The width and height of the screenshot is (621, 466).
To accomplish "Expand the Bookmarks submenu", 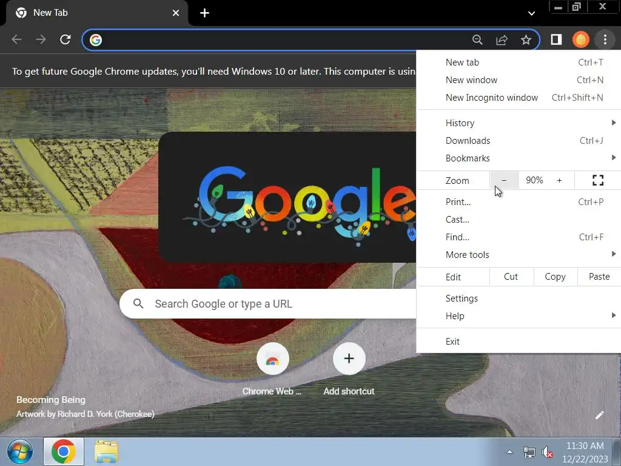I will (519, 158).
